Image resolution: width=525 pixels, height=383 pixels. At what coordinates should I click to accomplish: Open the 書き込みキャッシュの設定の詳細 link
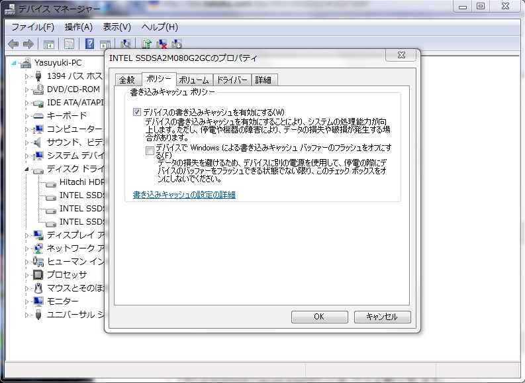point(184,195)
